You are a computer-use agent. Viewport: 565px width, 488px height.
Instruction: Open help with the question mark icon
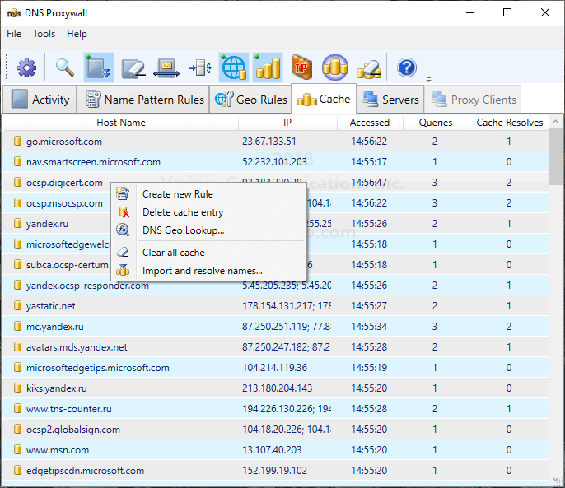pyautogui.click(x=406, y=67)
